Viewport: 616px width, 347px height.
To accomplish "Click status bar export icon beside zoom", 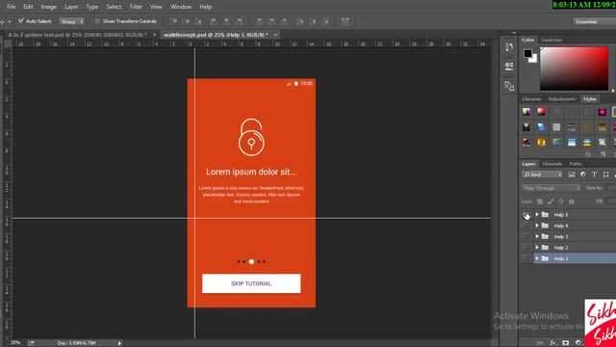I will [31, 343].
